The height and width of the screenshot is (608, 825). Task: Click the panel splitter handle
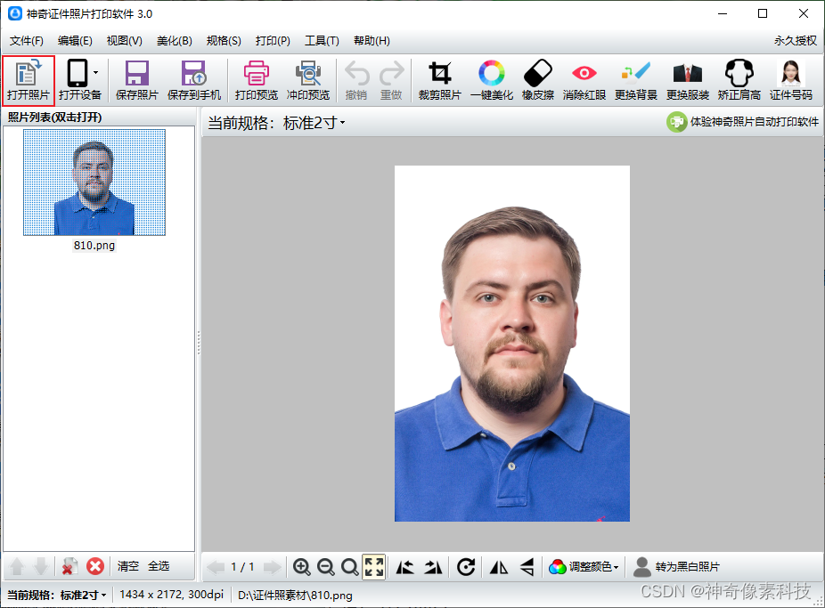[199, 343]
